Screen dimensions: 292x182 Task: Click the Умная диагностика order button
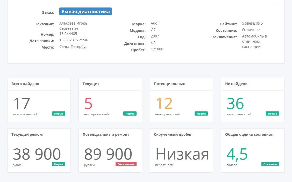point(86,12)
